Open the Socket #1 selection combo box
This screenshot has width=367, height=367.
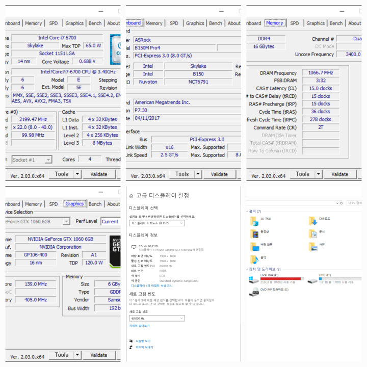point(32,160)
